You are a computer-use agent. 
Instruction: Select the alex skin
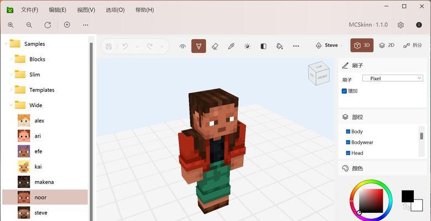45,120
